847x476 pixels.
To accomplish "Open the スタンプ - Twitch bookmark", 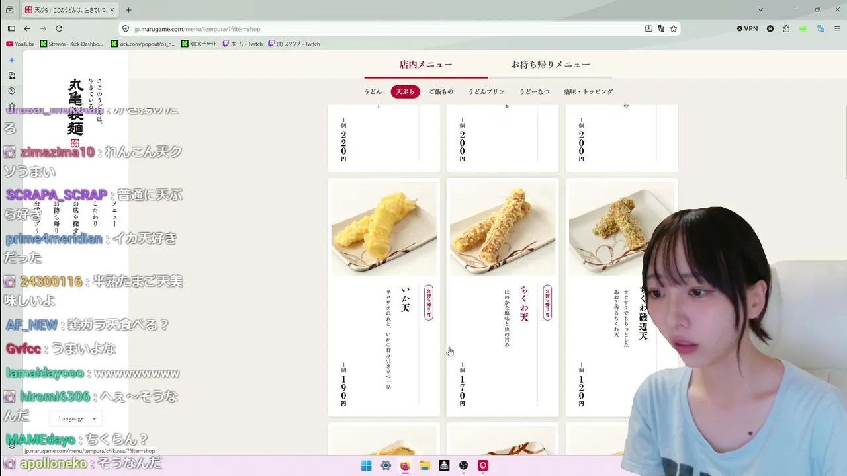I will click(x=294, y=44).
